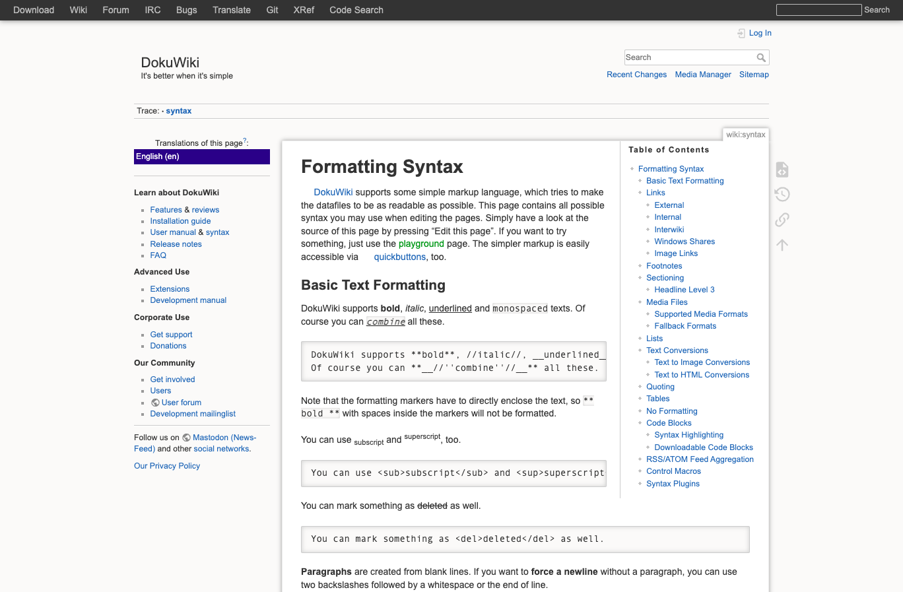Click the green playground link
Viewport: 903px width, 592px height.
421,244
